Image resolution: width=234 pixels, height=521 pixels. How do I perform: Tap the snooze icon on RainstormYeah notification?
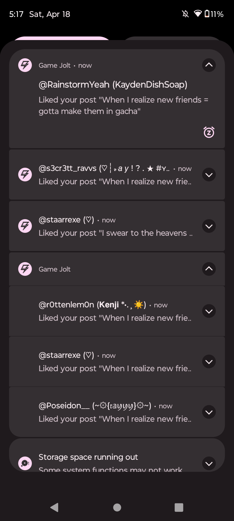[209, 132]
